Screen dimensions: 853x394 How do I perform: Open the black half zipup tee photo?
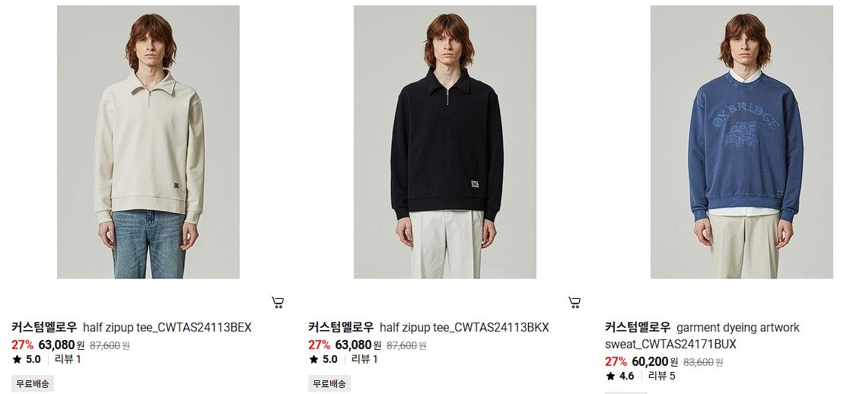445,141
